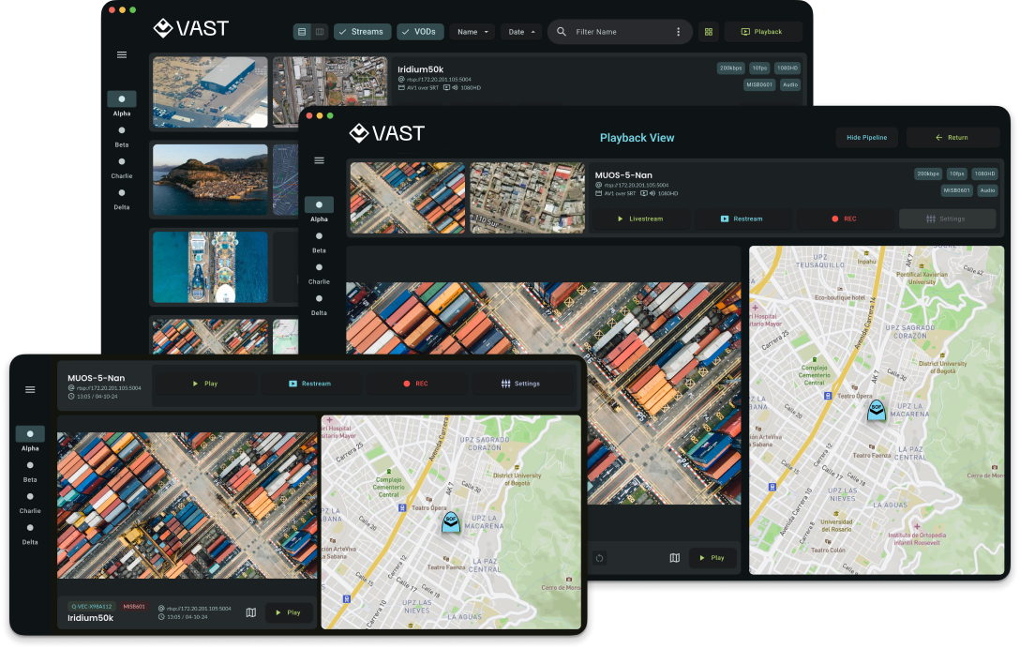1020x649 pixels.
Task: Click the search magnifier icon in filter bar
Action: (562, 32)
